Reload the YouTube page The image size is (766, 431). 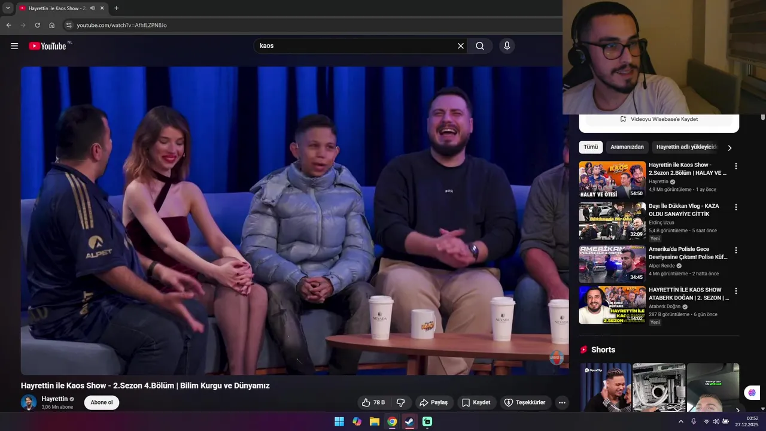pyautogui.click(x=37, y=25)
